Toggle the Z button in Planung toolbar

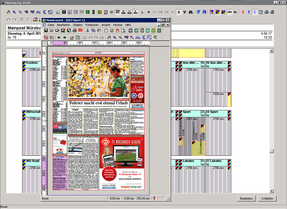179,12
